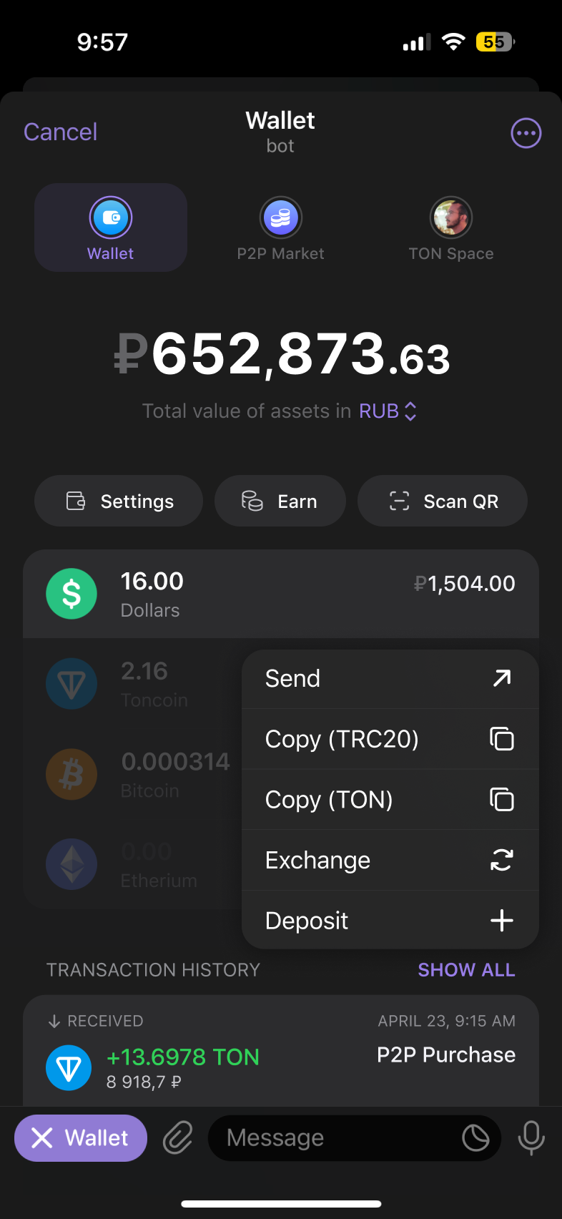The height and width of the screenshot is (1219, 562).
Task: Choose Send from the context menu
Action: pos(390,678)
